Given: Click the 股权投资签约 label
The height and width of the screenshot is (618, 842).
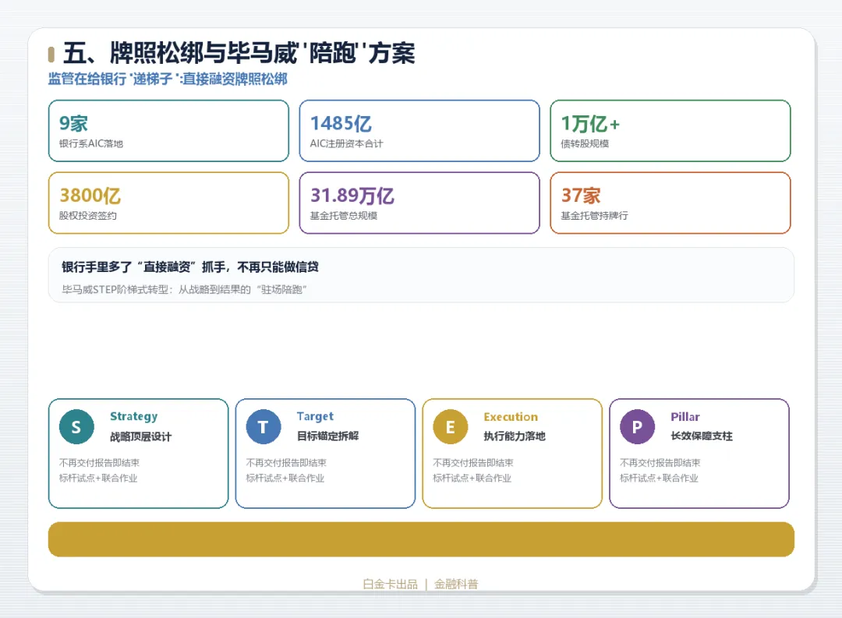Looking at the screenshot, I should pyautogui.click(x=87, y=216).
